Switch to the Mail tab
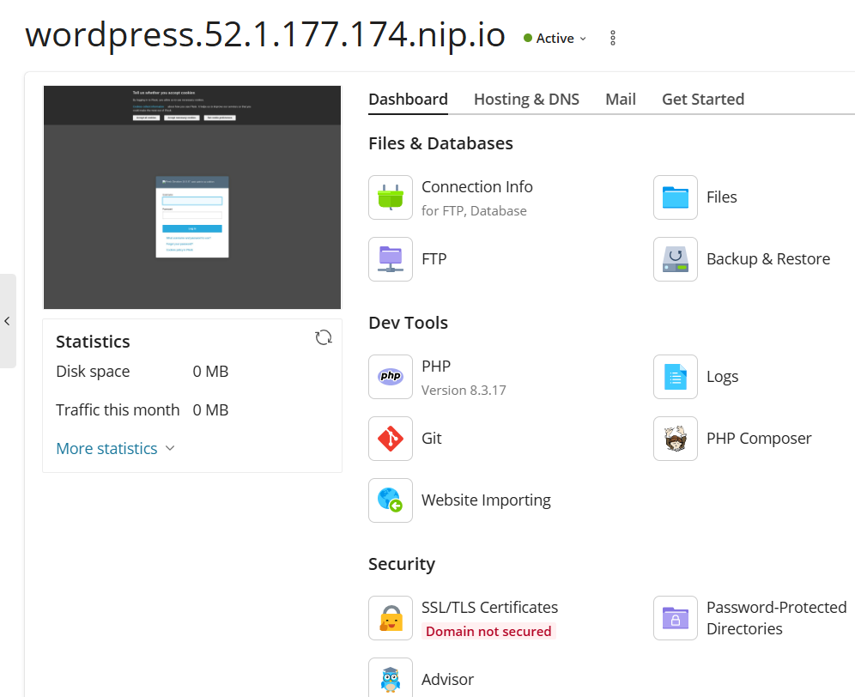 tap(621, 100)
